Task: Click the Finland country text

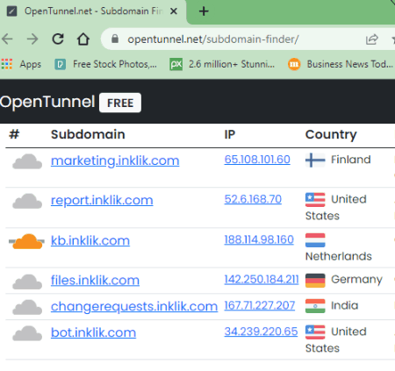Action: (351, 160)
